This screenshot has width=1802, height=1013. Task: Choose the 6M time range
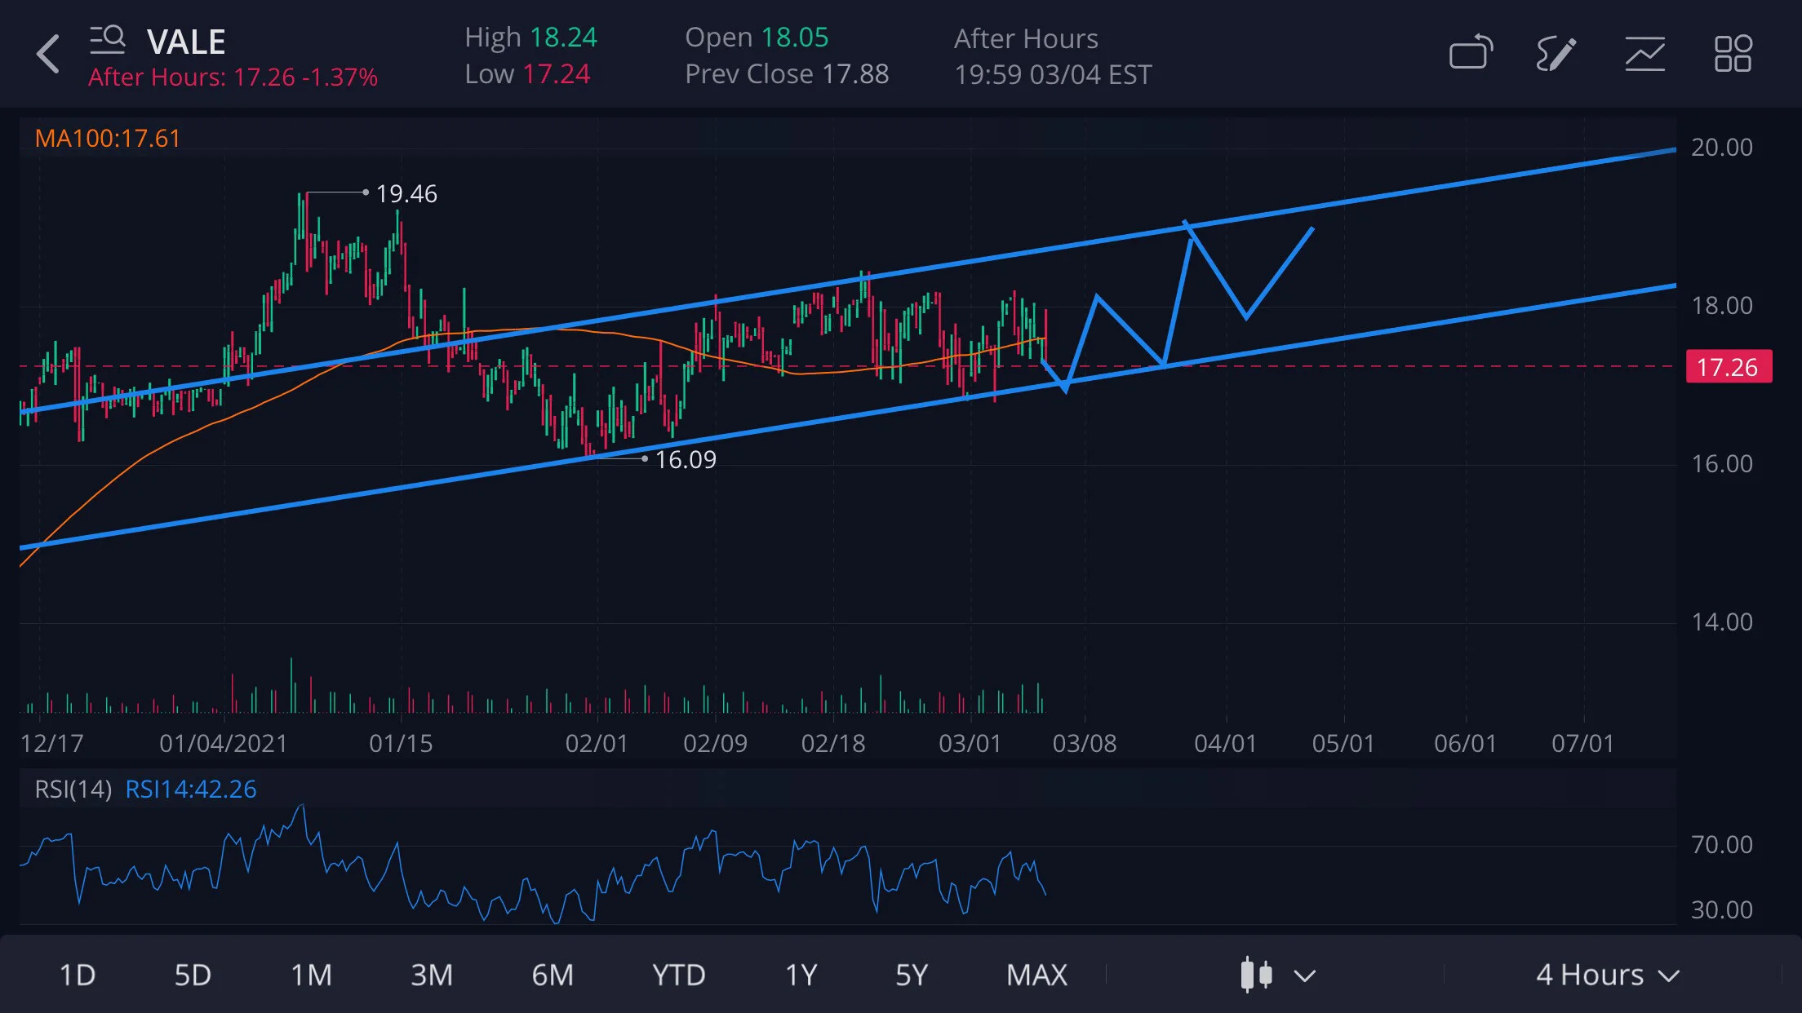click(553, 975)
